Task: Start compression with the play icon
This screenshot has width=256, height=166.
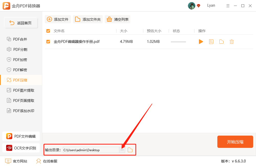Action: tap(201, 42)
